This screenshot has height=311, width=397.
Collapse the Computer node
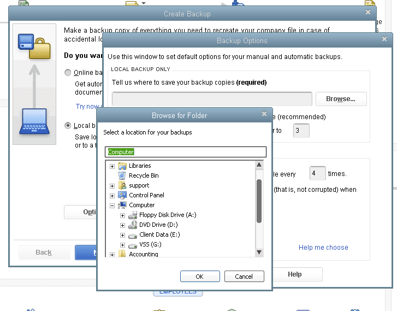click(112, 206)
